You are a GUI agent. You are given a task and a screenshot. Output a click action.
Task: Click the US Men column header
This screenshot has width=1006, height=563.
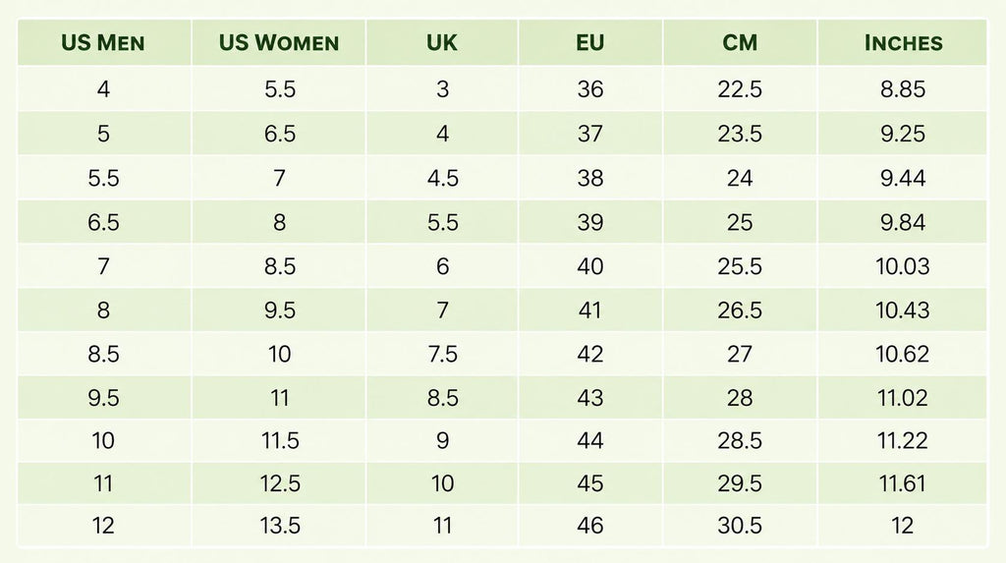[104, 42]
